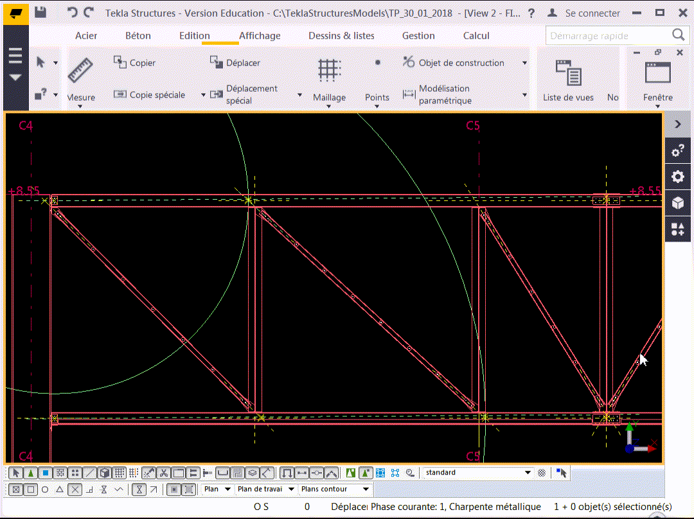Screen dimensions: 694x519
Task: Click the quick launch magnifier icon
Action: (x=678, y=35)
